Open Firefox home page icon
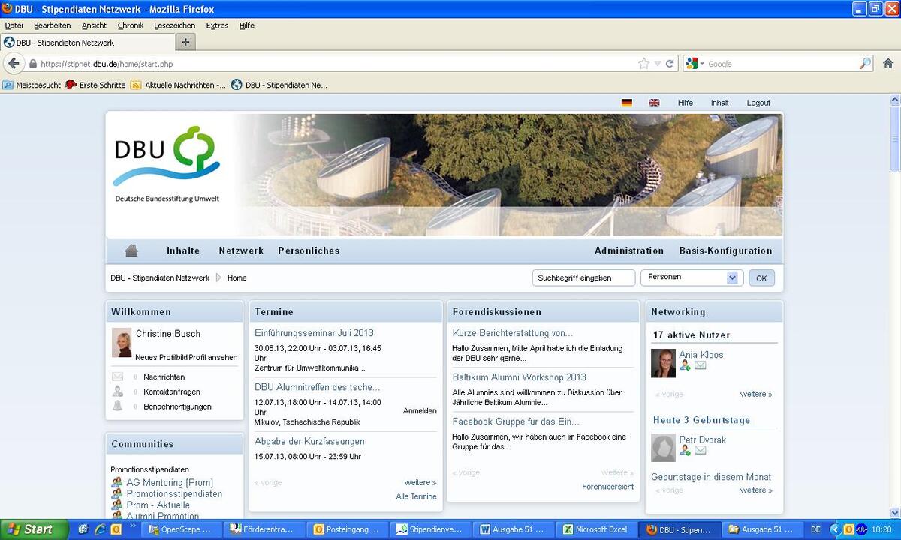901x540 pixels. [887, 64]
